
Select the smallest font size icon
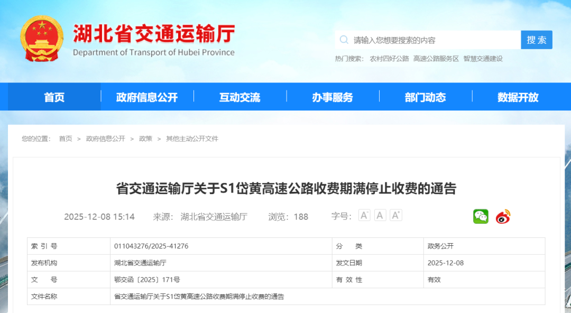(x=364, y=215)
